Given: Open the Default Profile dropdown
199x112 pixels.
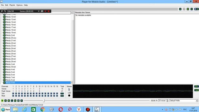Looking at the screenshot, I should point(197,100).
